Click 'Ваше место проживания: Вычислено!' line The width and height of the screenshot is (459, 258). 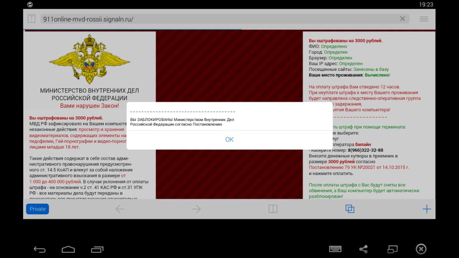(349, 75)
